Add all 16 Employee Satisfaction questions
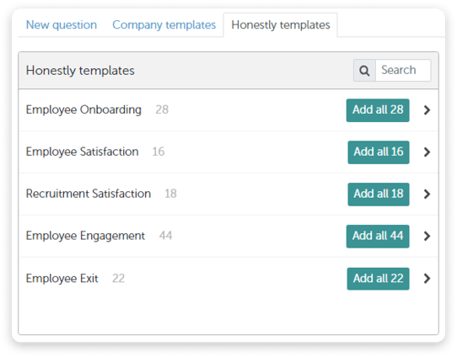The width and height of the screenshot is (457, 357). (x=379, y=152)
